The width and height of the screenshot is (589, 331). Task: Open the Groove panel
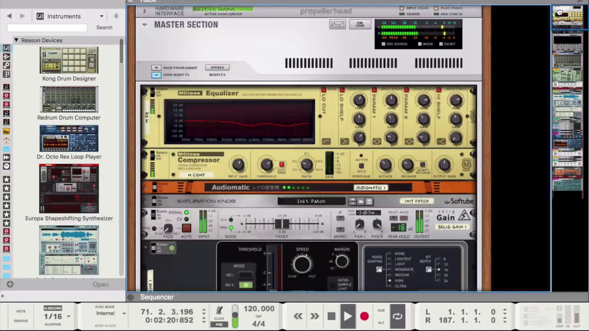click(21, 321)
